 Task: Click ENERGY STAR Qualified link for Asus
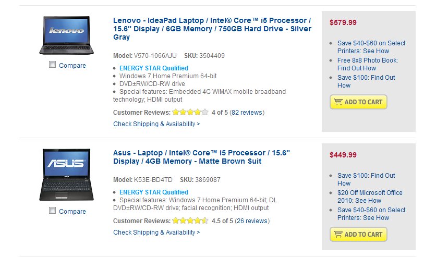tap(154, 192)
